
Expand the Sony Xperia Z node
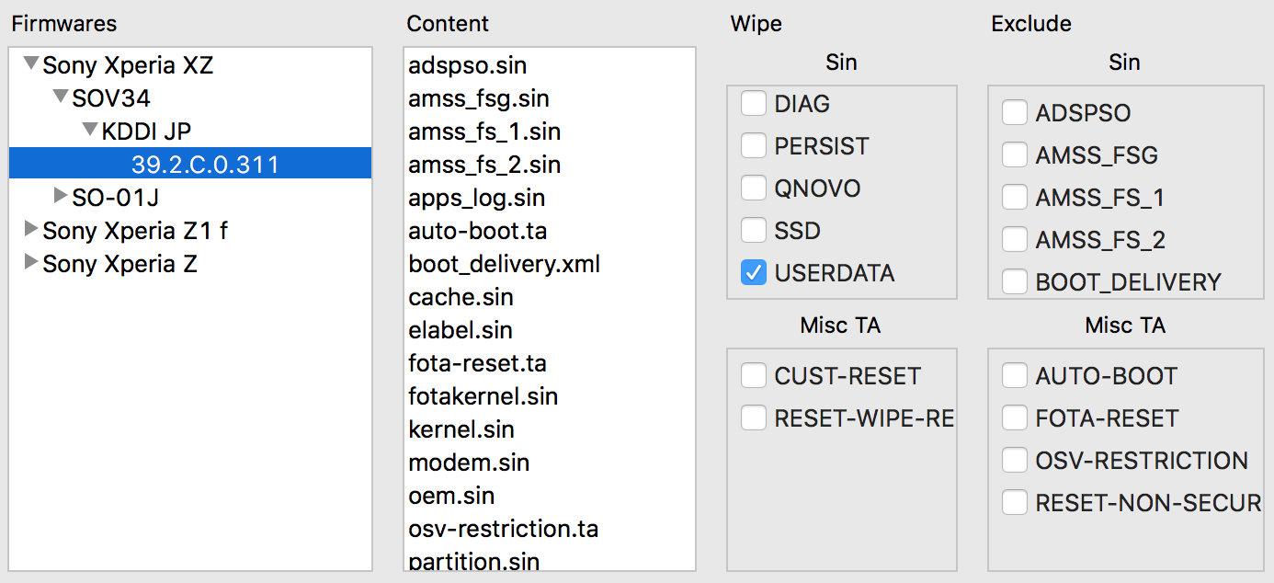(31, 263)
